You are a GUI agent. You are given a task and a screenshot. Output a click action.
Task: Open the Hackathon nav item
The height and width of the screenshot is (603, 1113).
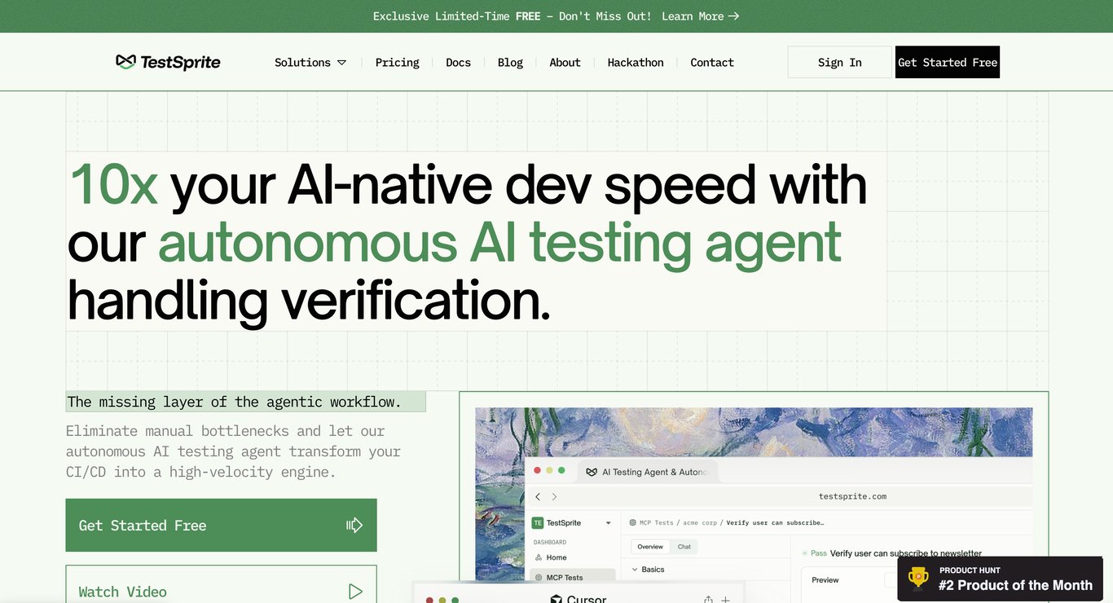[636, 62]
